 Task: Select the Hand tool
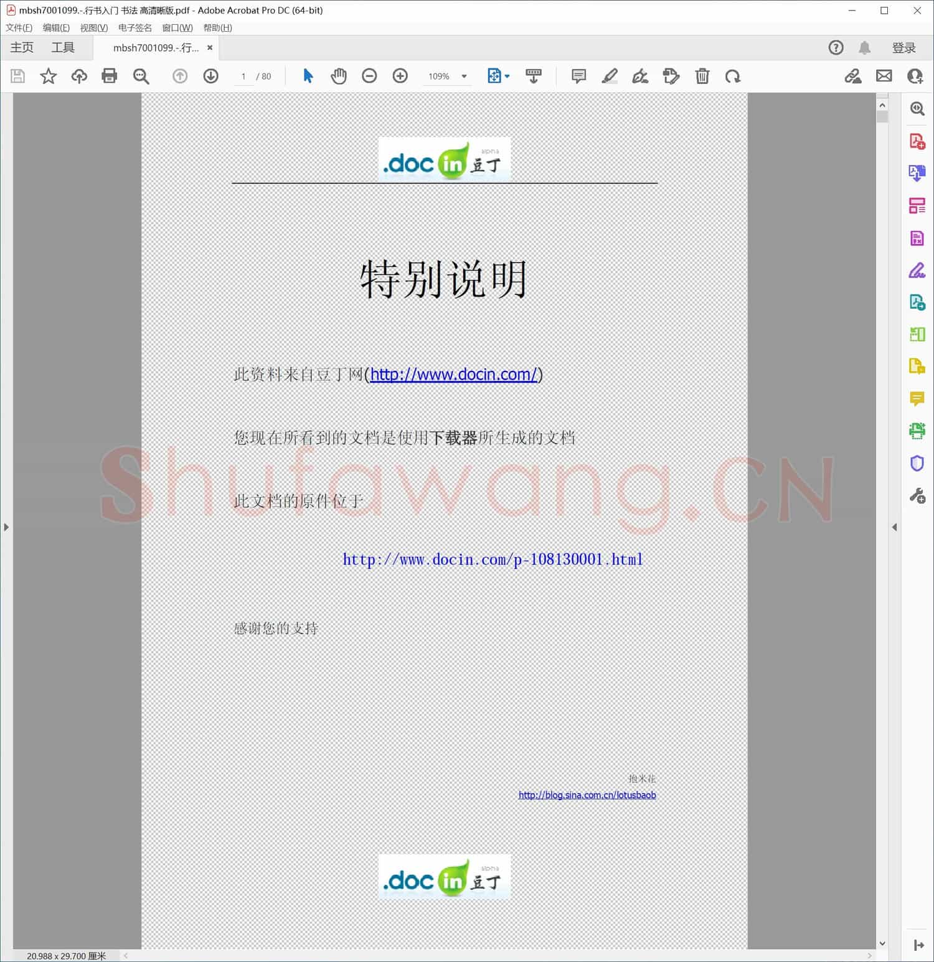point(339,76)
